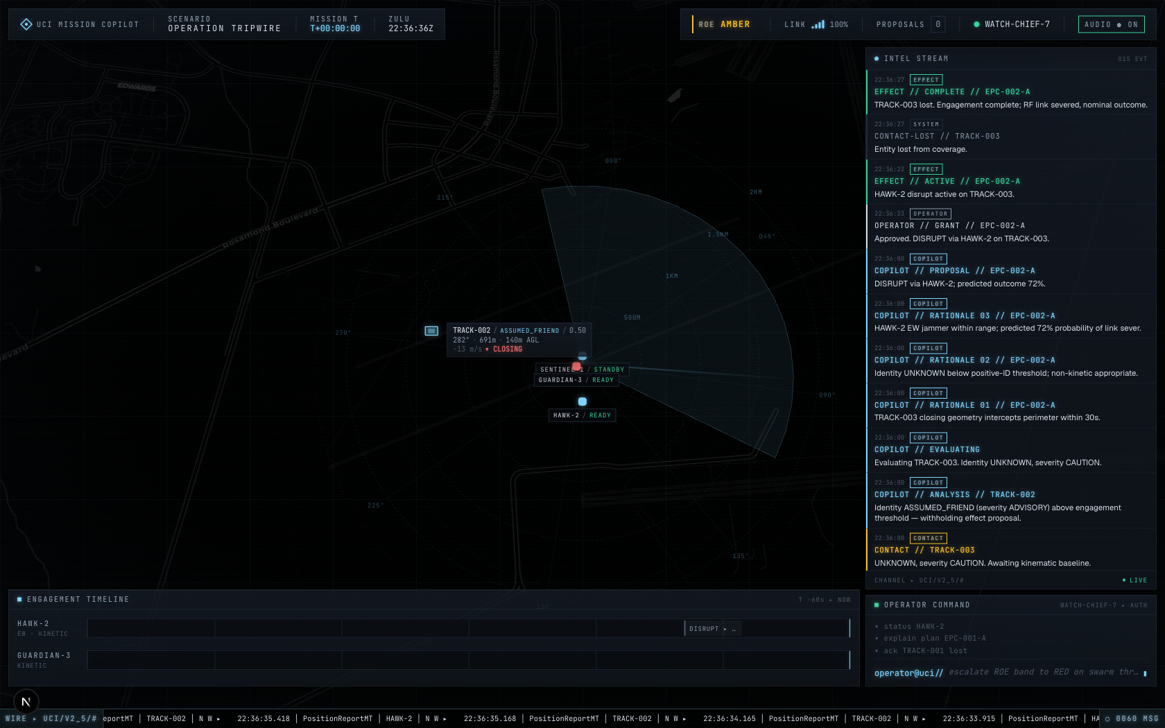Screen dimensions: 1165x728
Task: Select the red track marker near SENTINEL-1
Action: tap(576, 366)
